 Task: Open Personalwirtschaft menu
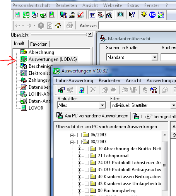(31, 5)
